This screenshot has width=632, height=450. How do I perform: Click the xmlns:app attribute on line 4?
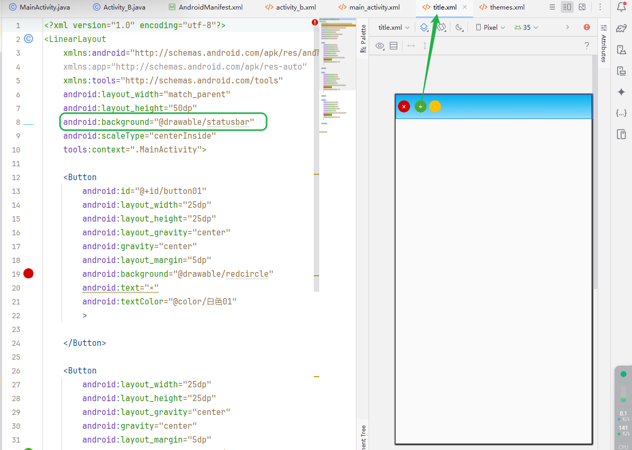tap(185, 66)
